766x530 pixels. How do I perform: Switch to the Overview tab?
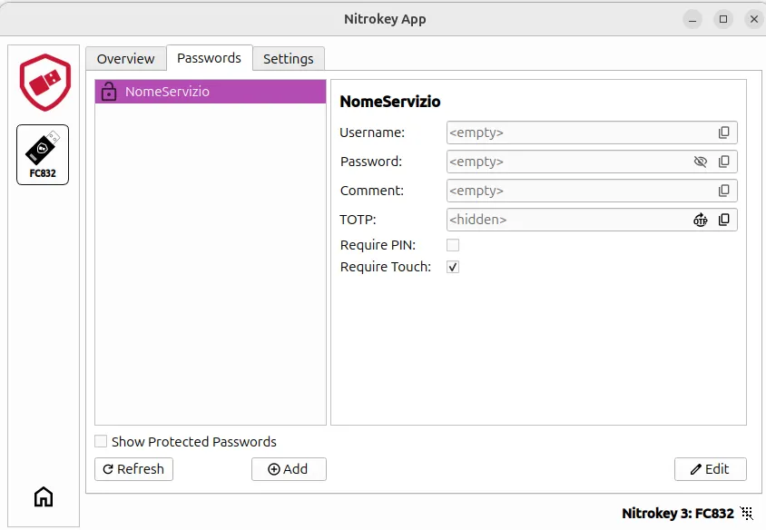click(x=125, y=59)
